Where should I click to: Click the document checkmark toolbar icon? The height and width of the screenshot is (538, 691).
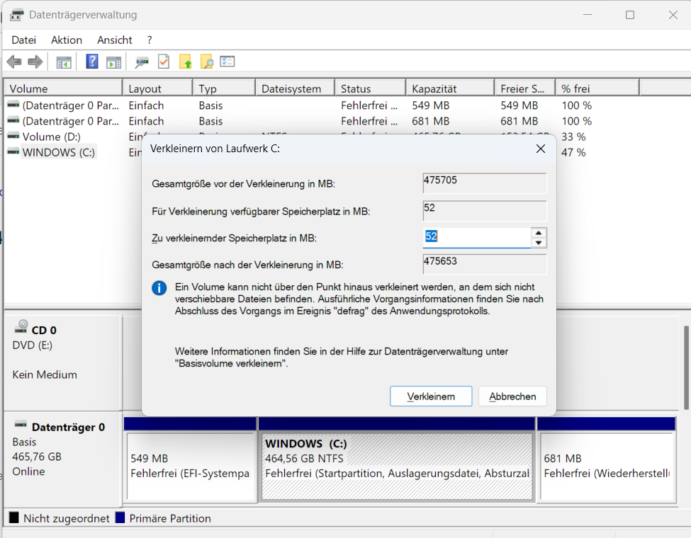[x=164, y=62]
